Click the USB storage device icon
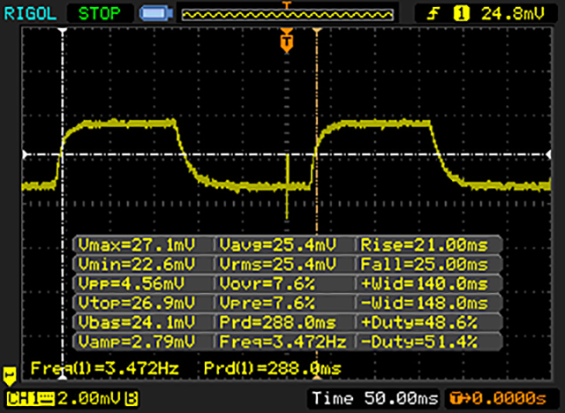565x413 pixels. click(156, 13)
